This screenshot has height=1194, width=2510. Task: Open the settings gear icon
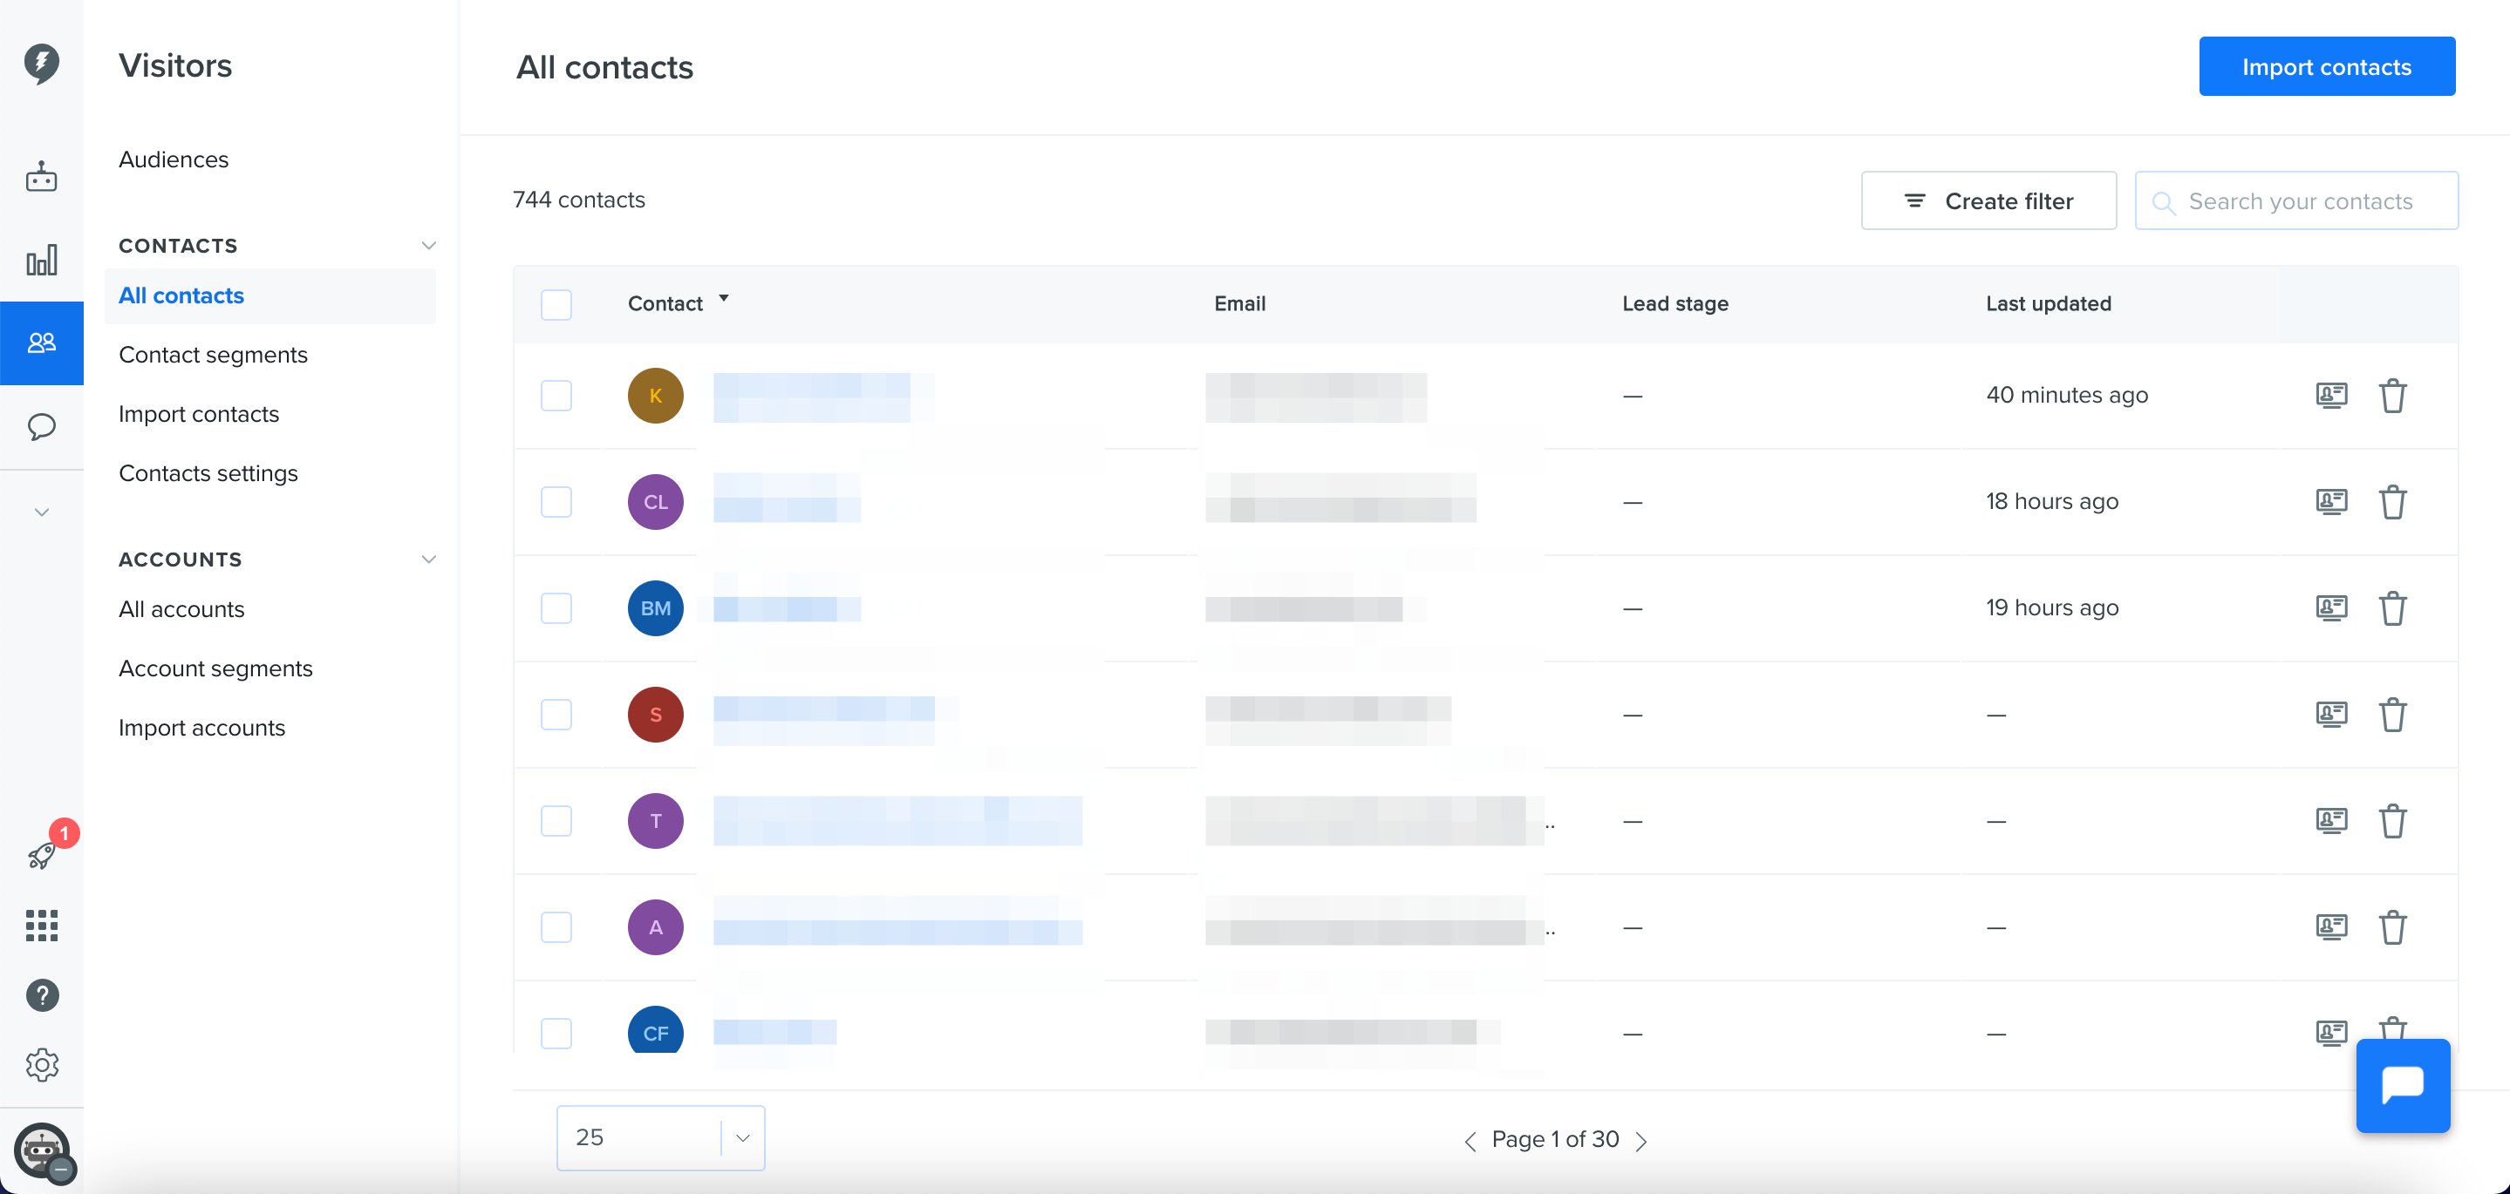click(42, 1064)
